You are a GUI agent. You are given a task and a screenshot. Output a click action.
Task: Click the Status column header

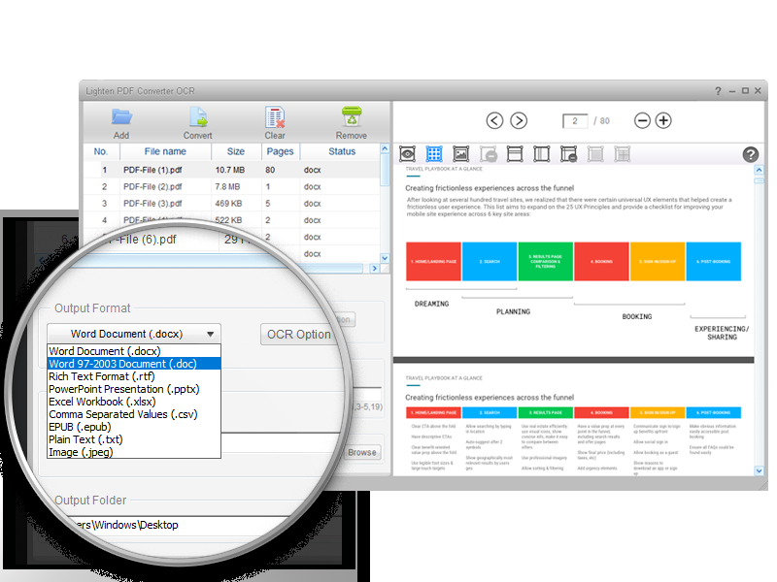point(342,151)
